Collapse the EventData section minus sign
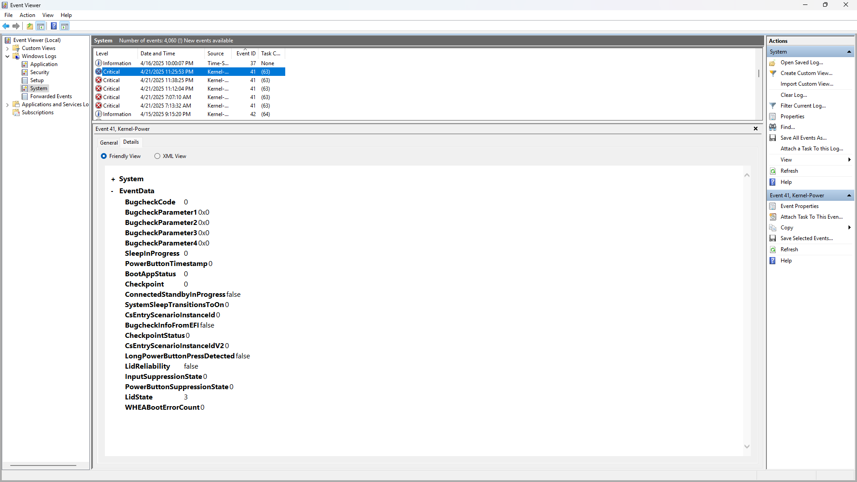The image size is (857, 482). pyautogui.click(x=112, y=191)
